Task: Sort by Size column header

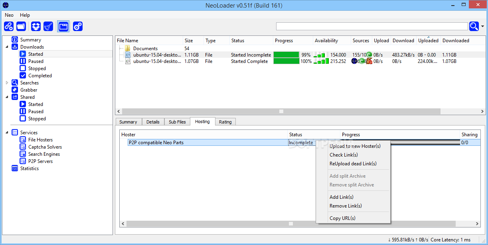Action: (193, 41)
